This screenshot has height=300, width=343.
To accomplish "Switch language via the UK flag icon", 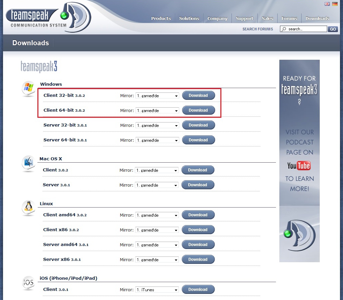I will click(327, 4).
